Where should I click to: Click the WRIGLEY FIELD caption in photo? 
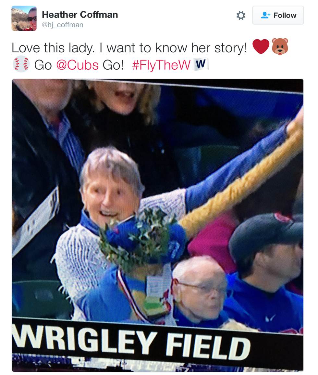(x=131, y=342)
